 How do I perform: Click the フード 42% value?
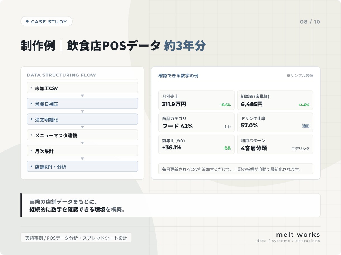177,126
